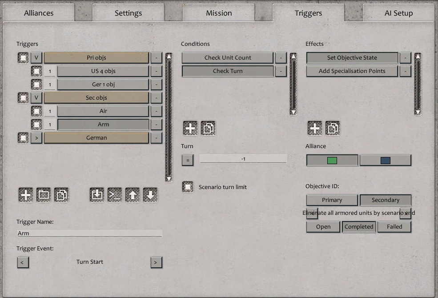438x298 pixels.
Task: Open the Triggers tab
Action: (x=309, y=13)
